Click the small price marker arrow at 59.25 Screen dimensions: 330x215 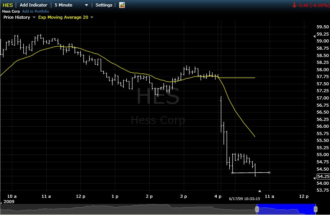pyautogui.click(x=314, y=36)
